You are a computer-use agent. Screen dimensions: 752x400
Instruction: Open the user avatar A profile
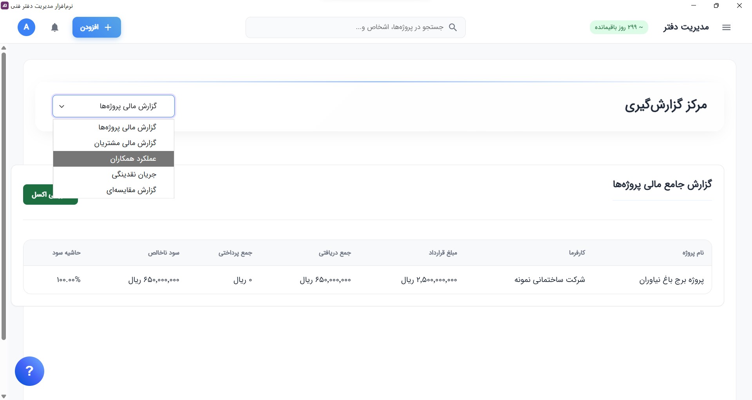pos(26,27)
